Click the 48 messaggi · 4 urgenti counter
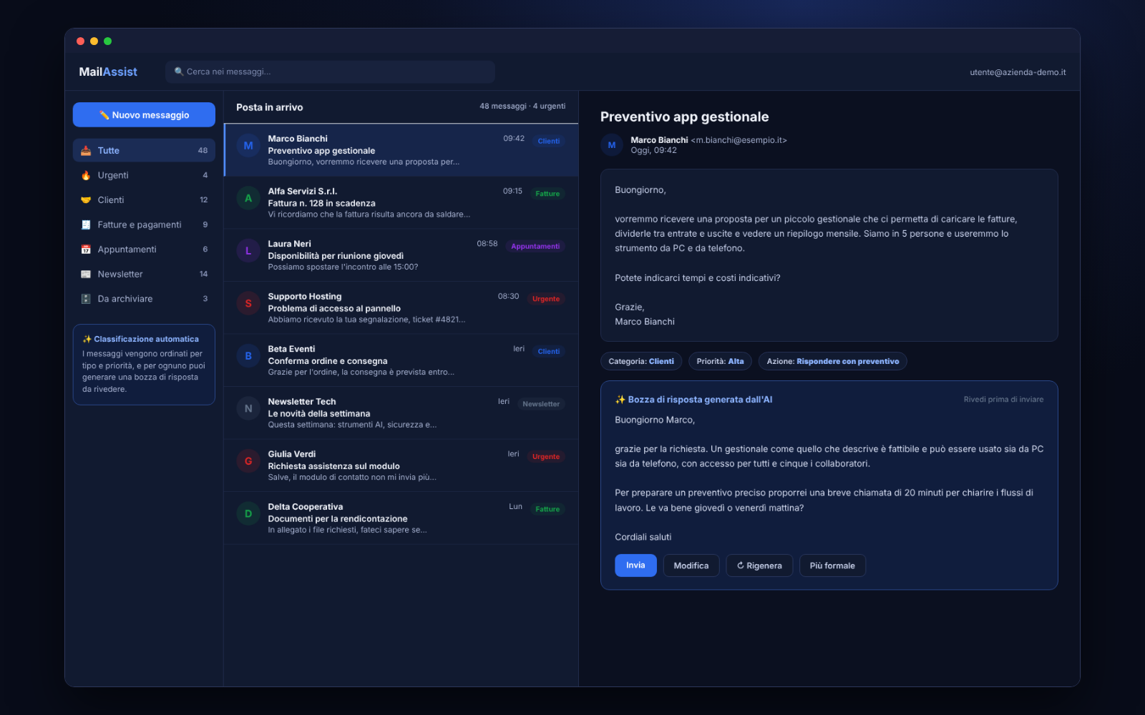This screenshot has height=715, width=1145. (x=522, y=106)
